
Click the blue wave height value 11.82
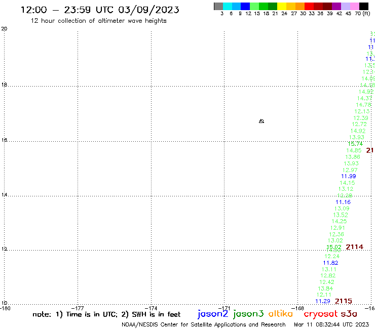tap(330, 263)
